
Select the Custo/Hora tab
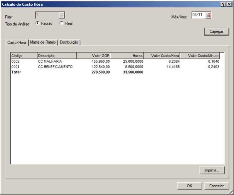coord(17,43)
